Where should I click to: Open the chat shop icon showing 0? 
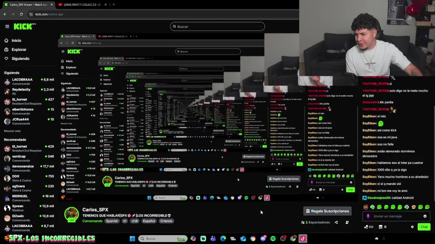(x=382, y=227)
